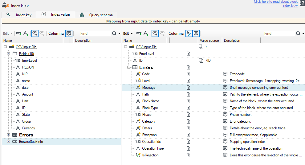Click description comment icon for OperationType
The height and width of the screenshot is (165, 305).
(x=225, y=148)
